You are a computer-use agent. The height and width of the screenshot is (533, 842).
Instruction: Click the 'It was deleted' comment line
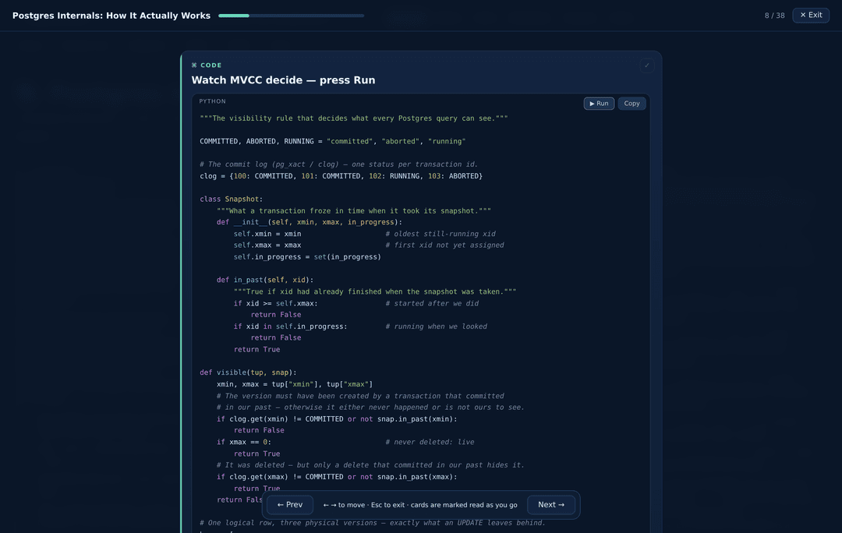click(370, 465)
